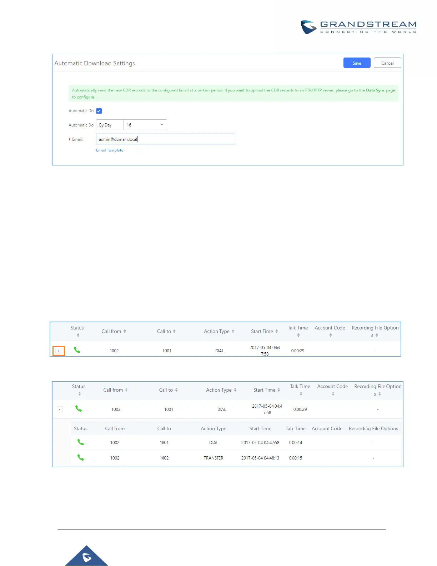
Task: Sort first table by Call to
Action: (174, 331)
